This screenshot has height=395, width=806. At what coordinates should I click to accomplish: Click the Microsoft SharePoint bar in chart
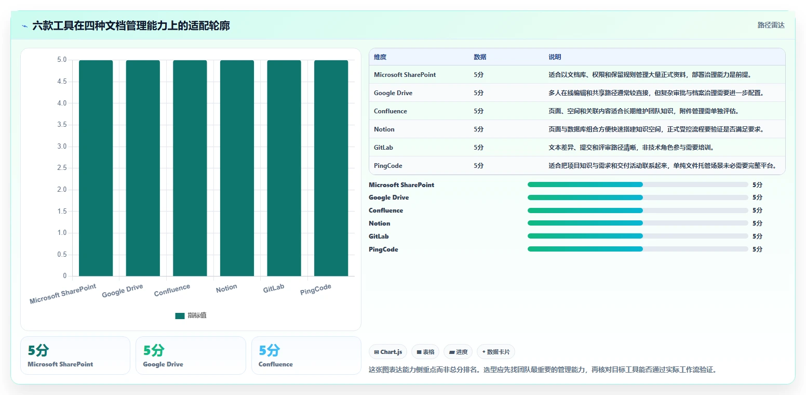pyautogui.click(x=96, y=168)
